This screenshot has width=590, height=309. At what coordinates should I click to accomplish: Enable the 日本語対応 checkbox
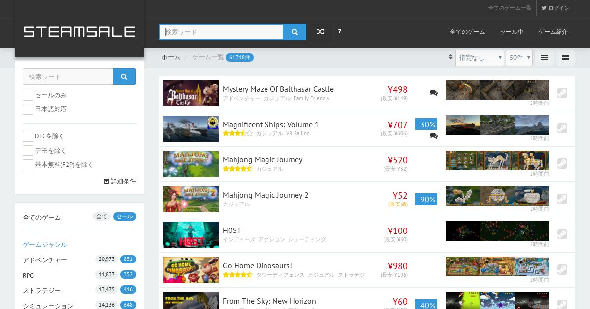28,109
